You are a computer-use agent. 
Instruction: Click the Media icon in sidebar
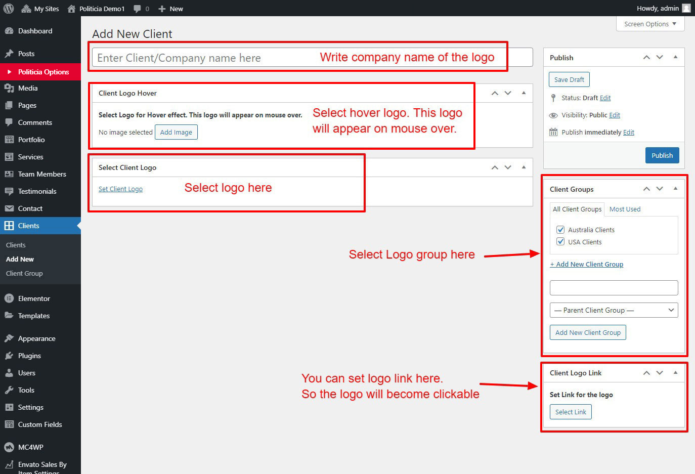coord(9,88)
